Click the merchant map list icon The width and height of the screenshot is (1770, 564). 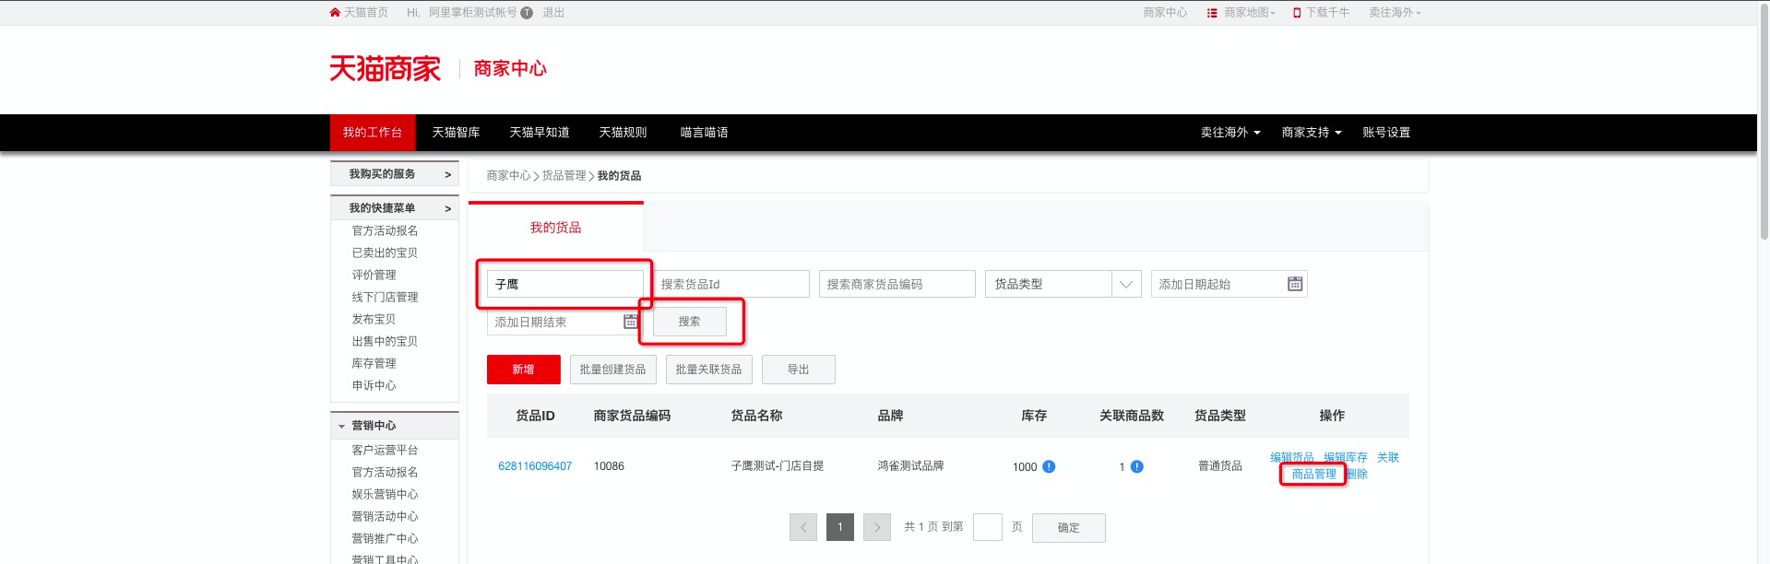(x=1212, y=13)
